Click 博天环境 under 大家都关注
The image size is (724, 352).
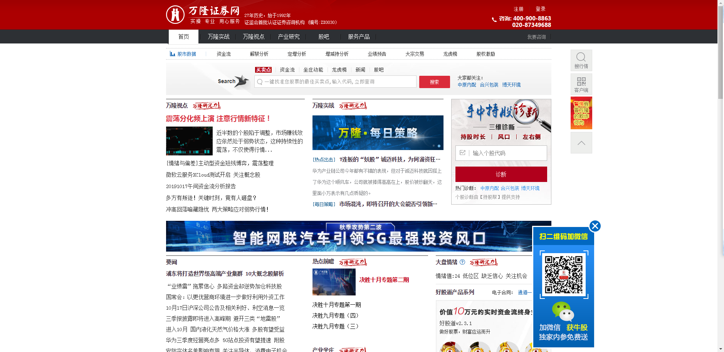(511, 85)
